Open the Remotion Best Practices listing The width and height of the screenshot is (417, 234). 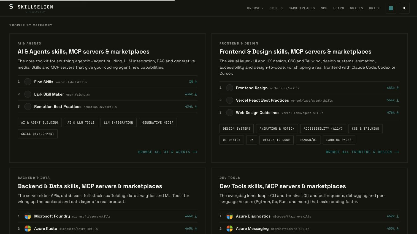(x=107, y=107)
